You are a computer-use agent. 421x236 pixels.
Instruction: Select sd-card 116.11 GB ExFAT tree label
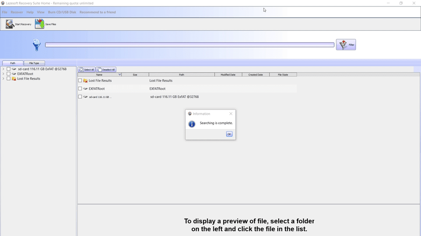coord(42,69)
